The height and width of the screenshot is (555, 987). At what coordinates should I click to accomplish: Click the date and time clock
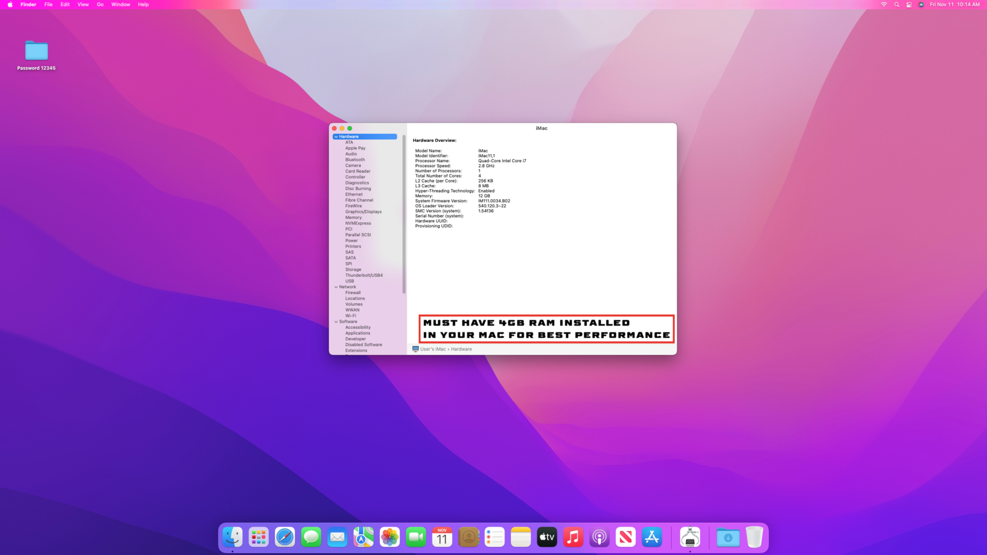pos(955,4)
